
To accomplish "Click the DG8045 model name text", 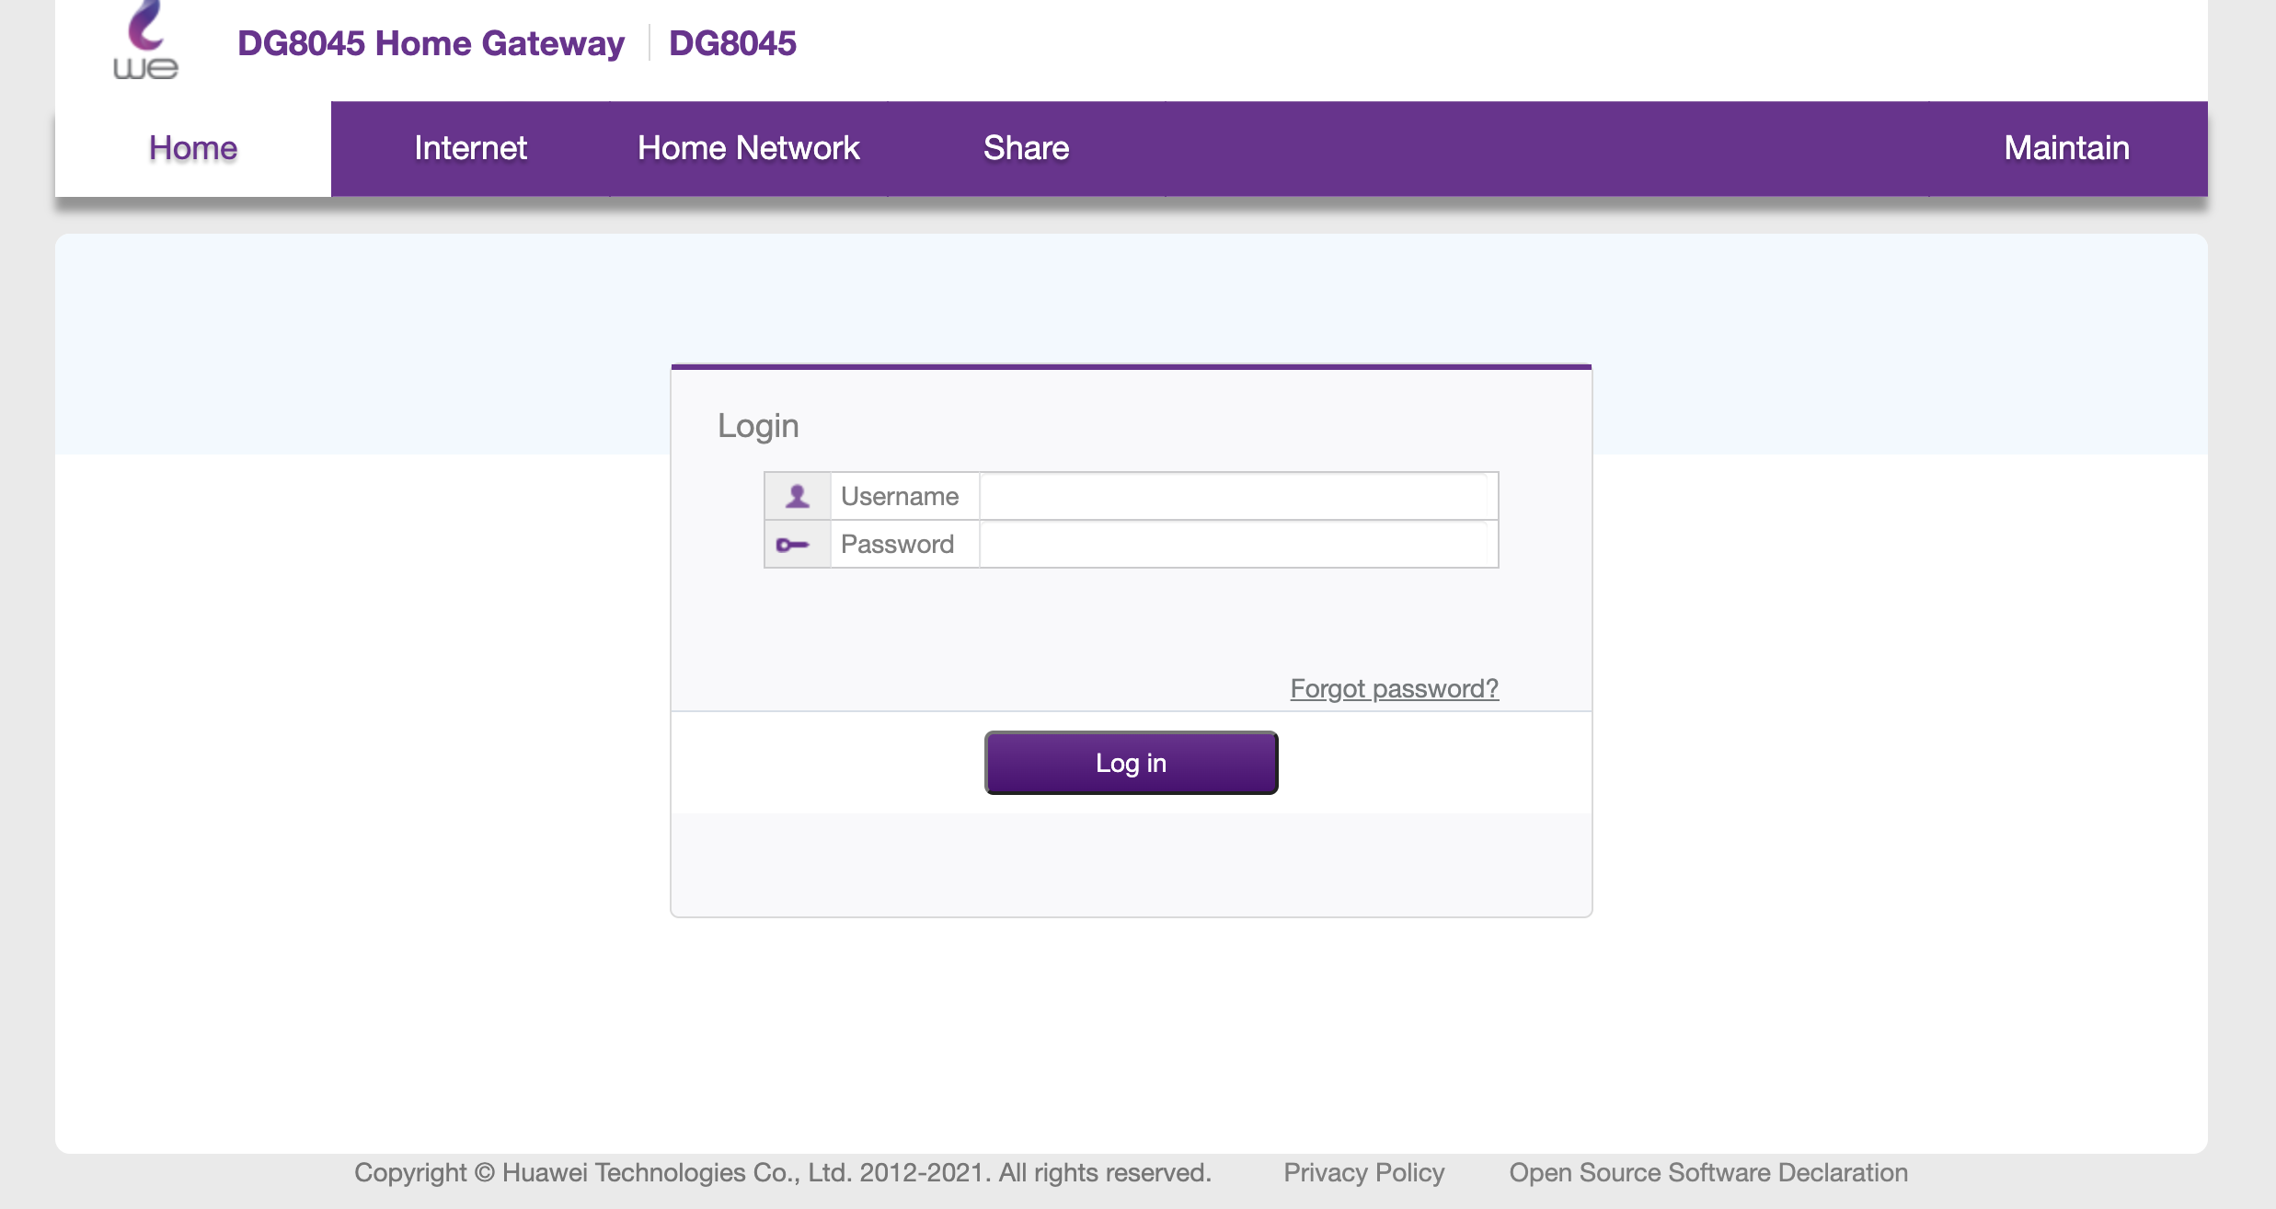I will coord(732,43).
